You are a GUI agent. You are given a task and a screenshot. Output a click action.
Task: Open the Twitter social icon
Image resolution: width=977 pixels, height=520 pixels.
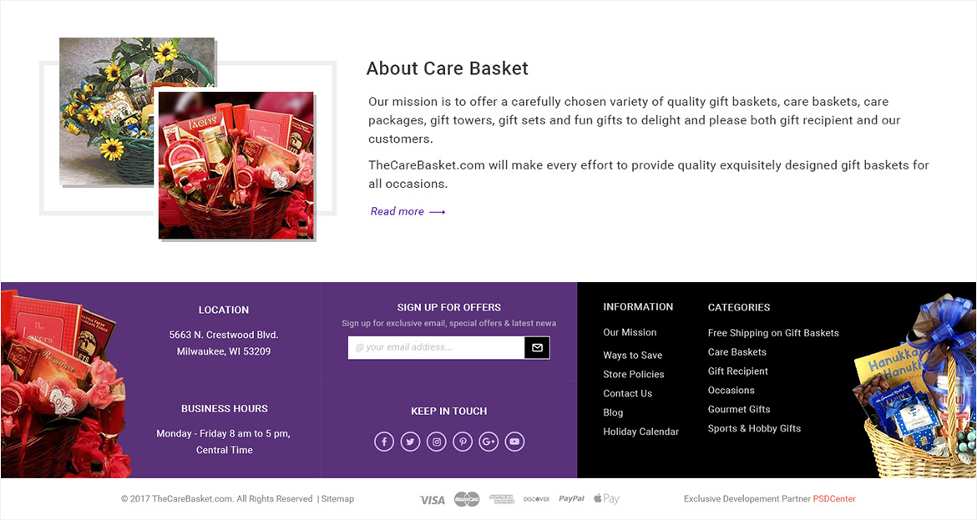pos(410,442)
